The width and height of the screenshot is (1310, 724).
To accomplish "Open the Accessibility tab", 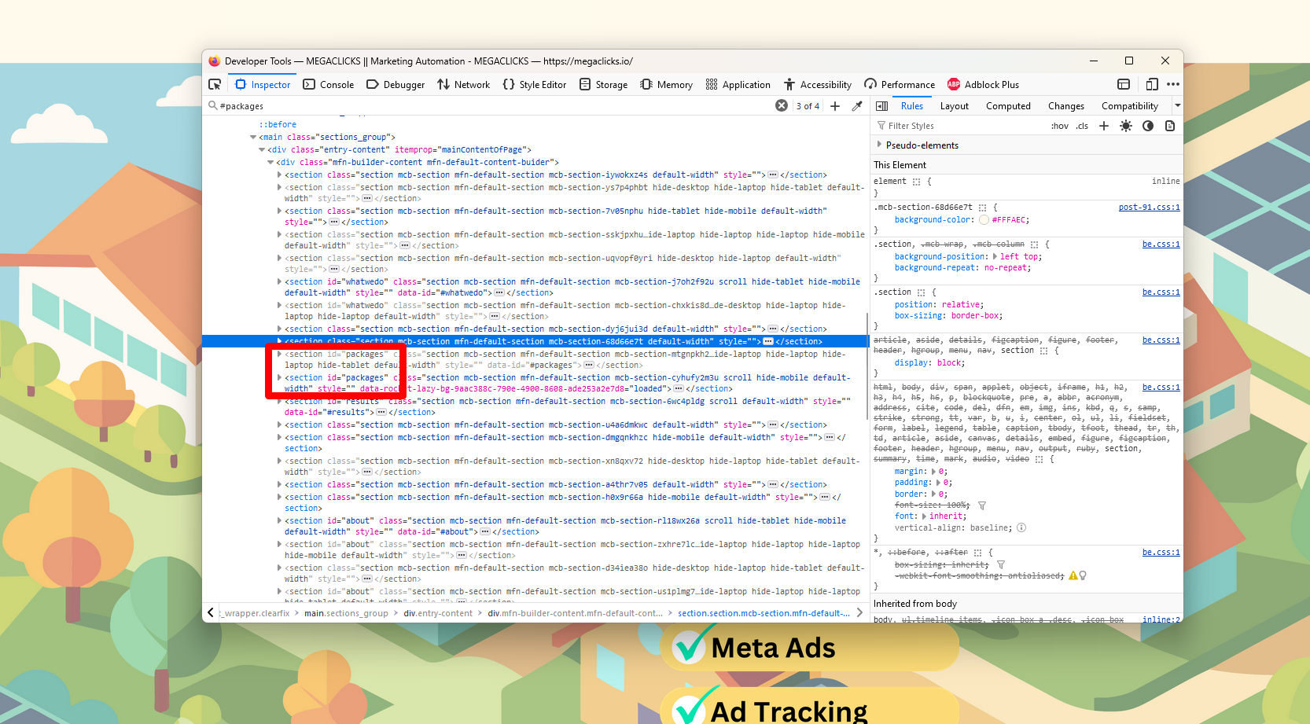I will tap(818, 84).
